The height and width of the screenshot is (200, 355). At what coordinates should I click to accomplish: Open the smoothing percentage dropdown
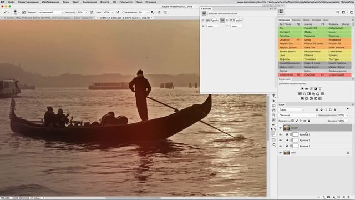148,12
